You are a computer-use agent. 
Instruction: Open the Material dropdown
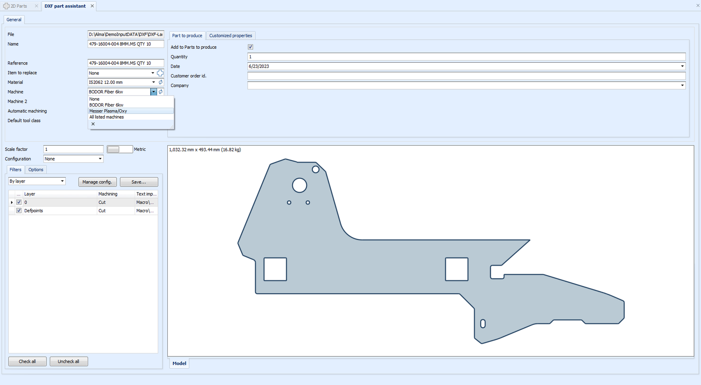click(x=153, y=82)
